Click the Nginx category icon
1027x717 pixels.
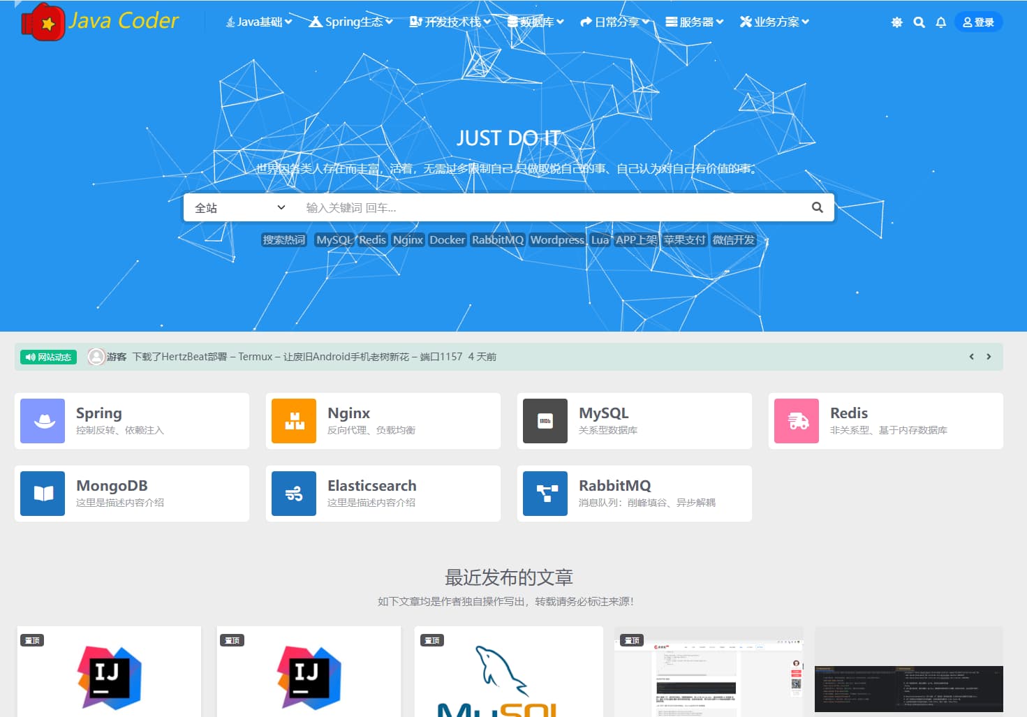(294, 421)
